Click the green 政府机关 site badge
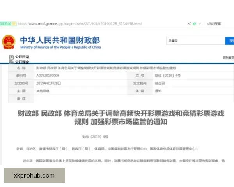This screenshot has height=187, width=234. pyautogui.click(x=7, y=23)
